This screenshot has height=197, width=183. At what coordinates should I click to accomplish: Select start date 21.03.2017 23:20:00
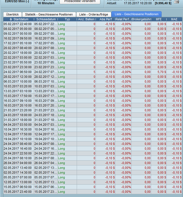(x=17, y=110)
